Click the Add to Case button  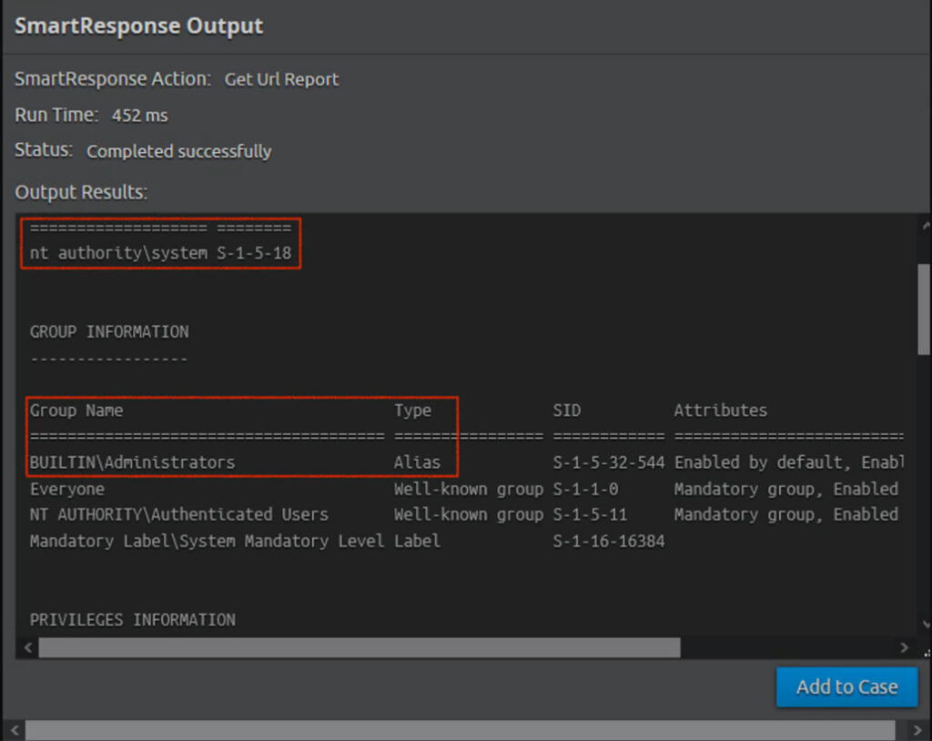click(846, 687)
